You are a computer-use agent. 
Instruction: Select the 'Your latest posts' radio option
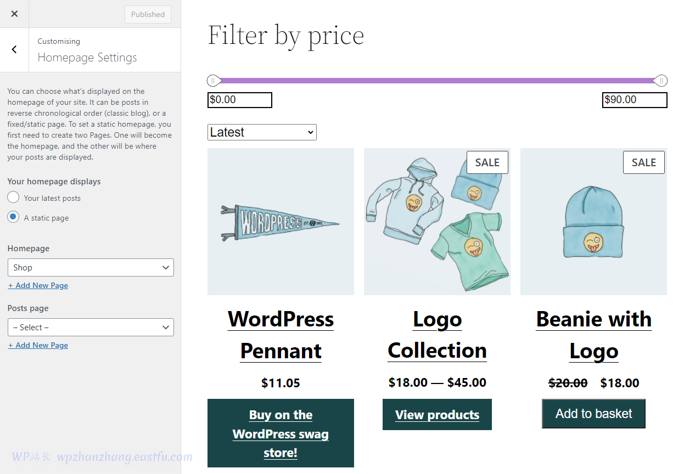[13, 198]
